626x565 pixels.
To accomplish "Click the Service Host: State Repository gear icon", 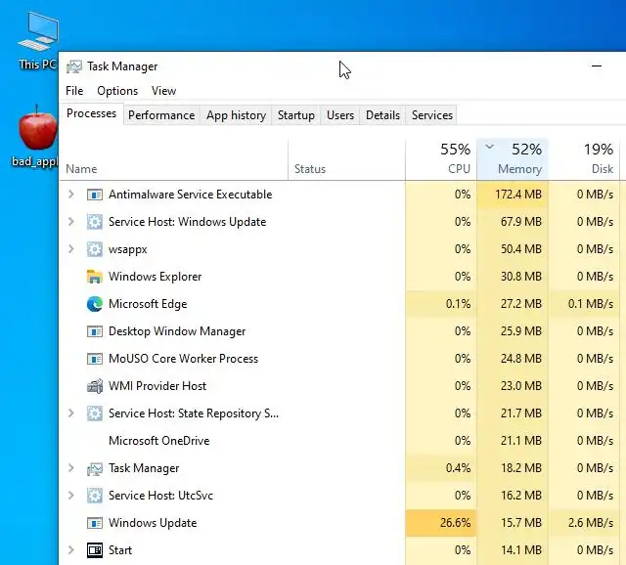I will [95, 413].
